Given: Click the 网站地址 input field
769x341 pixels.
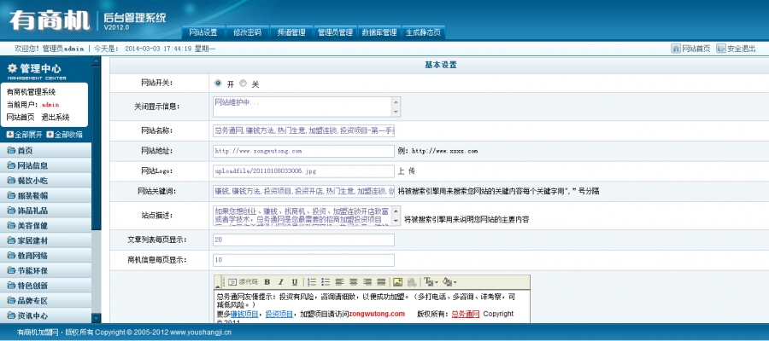Looking at the screenshot, I should click(303, 151).
